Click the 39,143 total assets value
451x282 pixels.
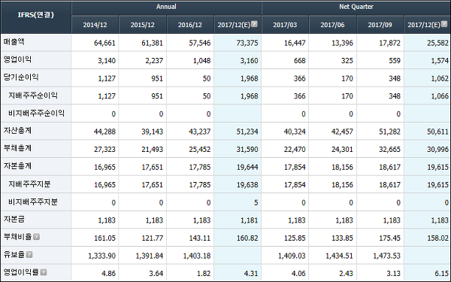[x=152, y=132]
